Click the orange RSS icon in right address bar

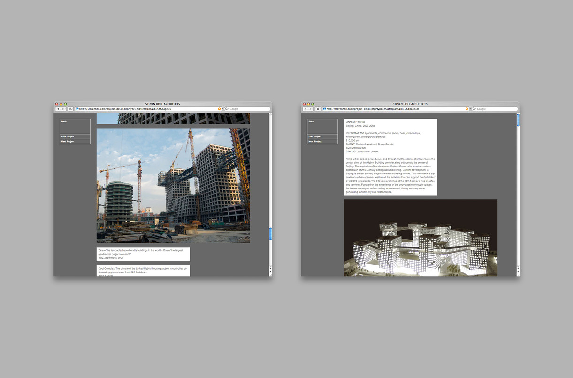(467, 109)
